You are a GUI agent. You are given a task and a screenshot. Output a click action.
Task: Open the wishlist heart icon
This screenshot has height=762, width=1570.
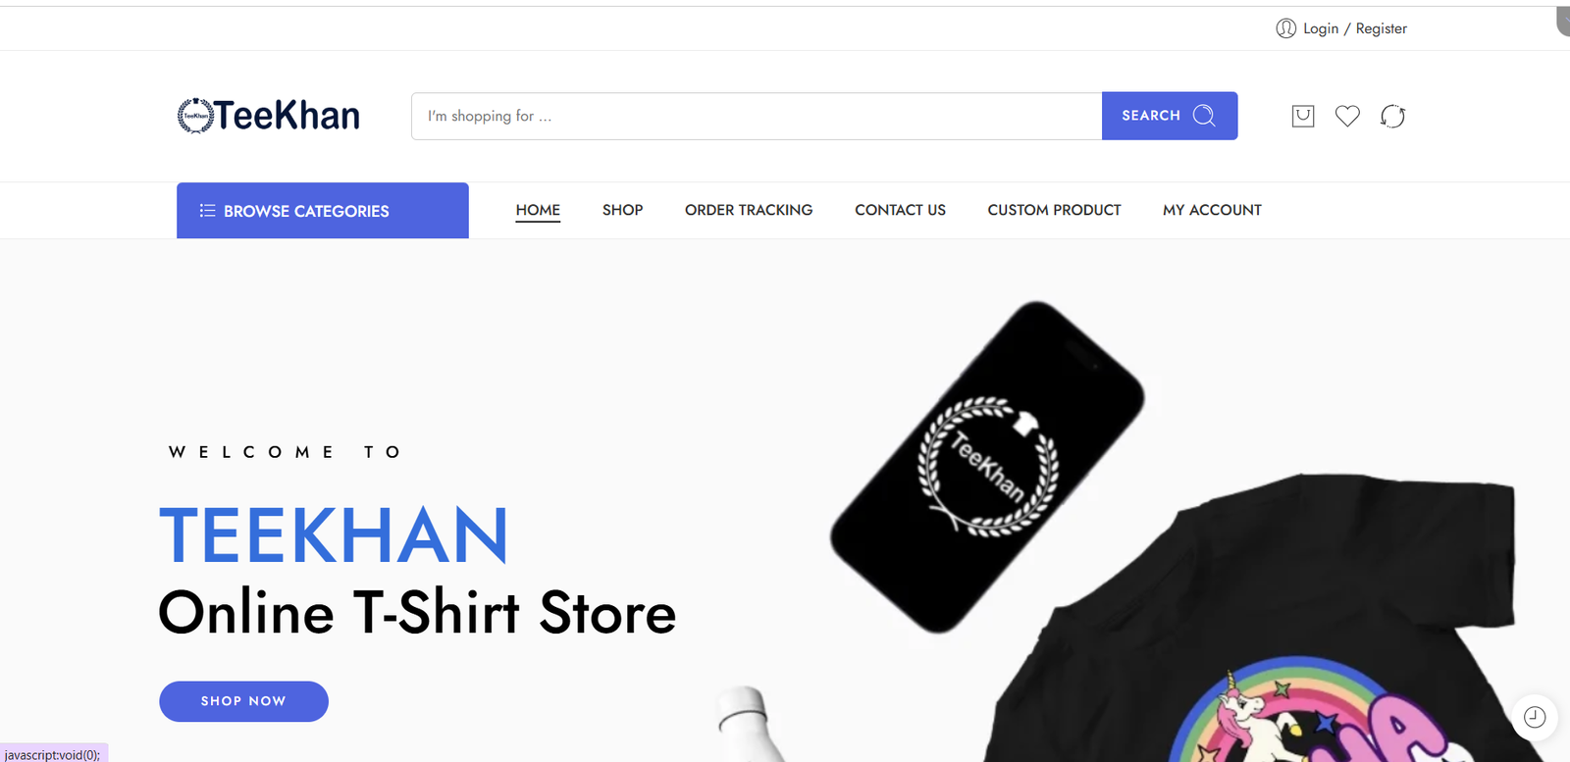pos(1347,116)
